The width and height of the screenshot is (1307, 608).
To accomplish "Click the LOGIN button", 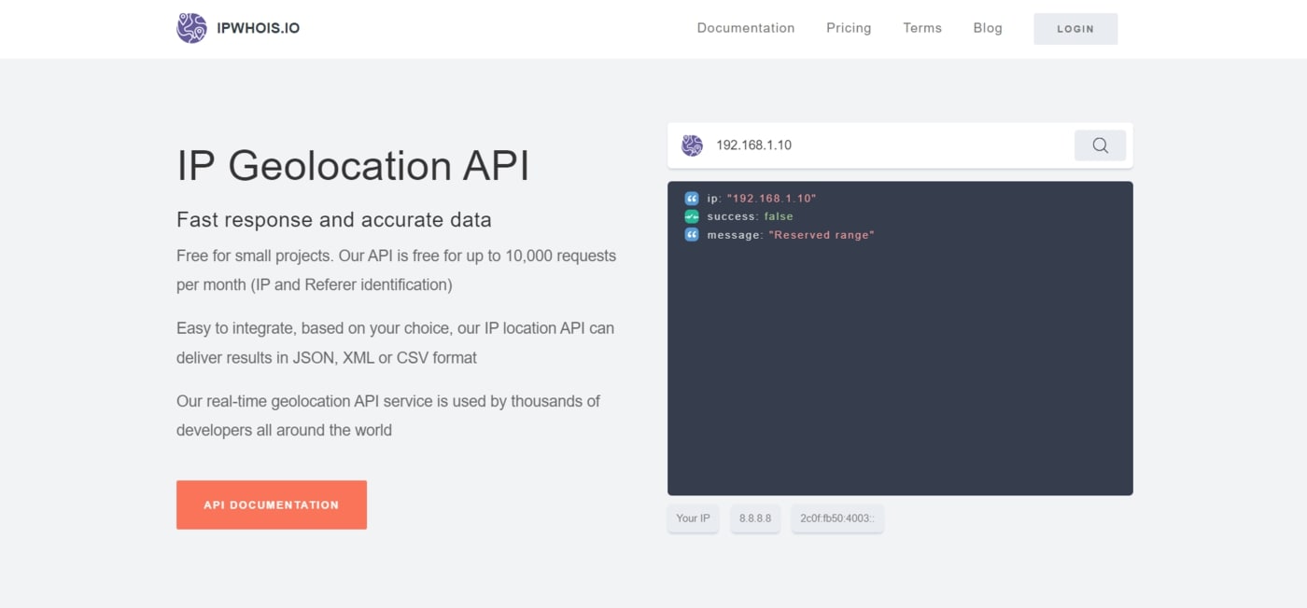I will coord(1075,29).
